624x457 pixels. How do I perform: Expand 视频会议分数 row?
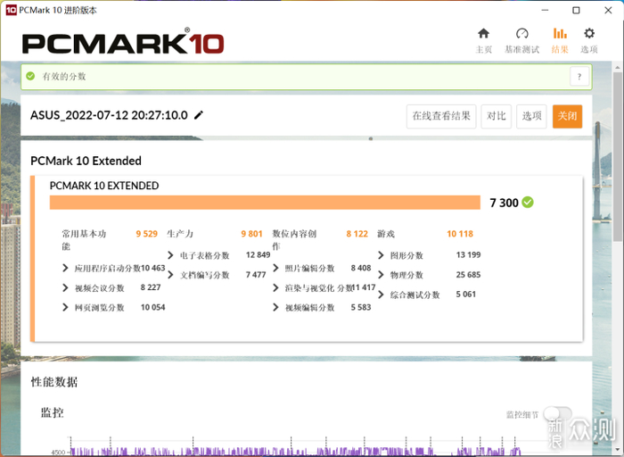(x=65, y=287)
